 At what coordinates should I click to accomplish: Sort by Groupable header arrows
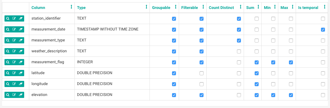point(175,7)
